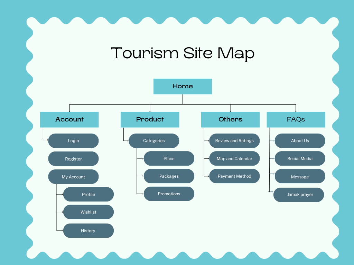Select the History item

coord(88,230)
